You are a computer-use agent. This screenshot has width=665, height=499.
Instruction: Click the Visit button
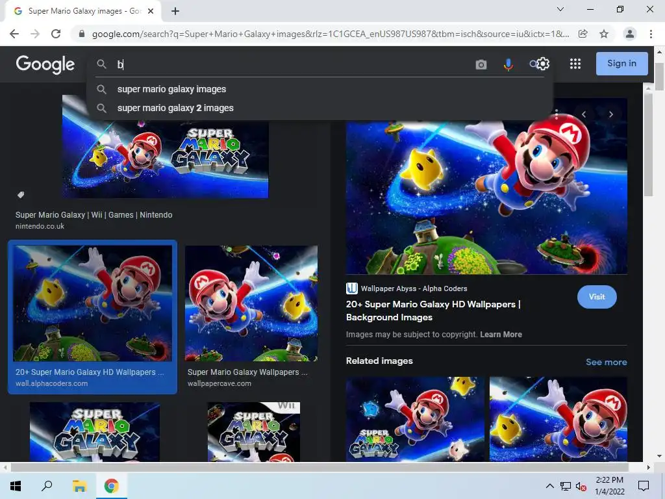point(597,297)
